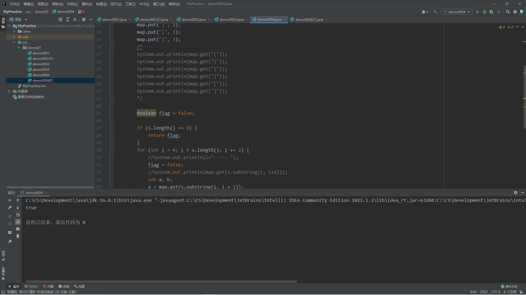
Task: Run demo0004 with the toolbar play button
Action: pos(478,12)
